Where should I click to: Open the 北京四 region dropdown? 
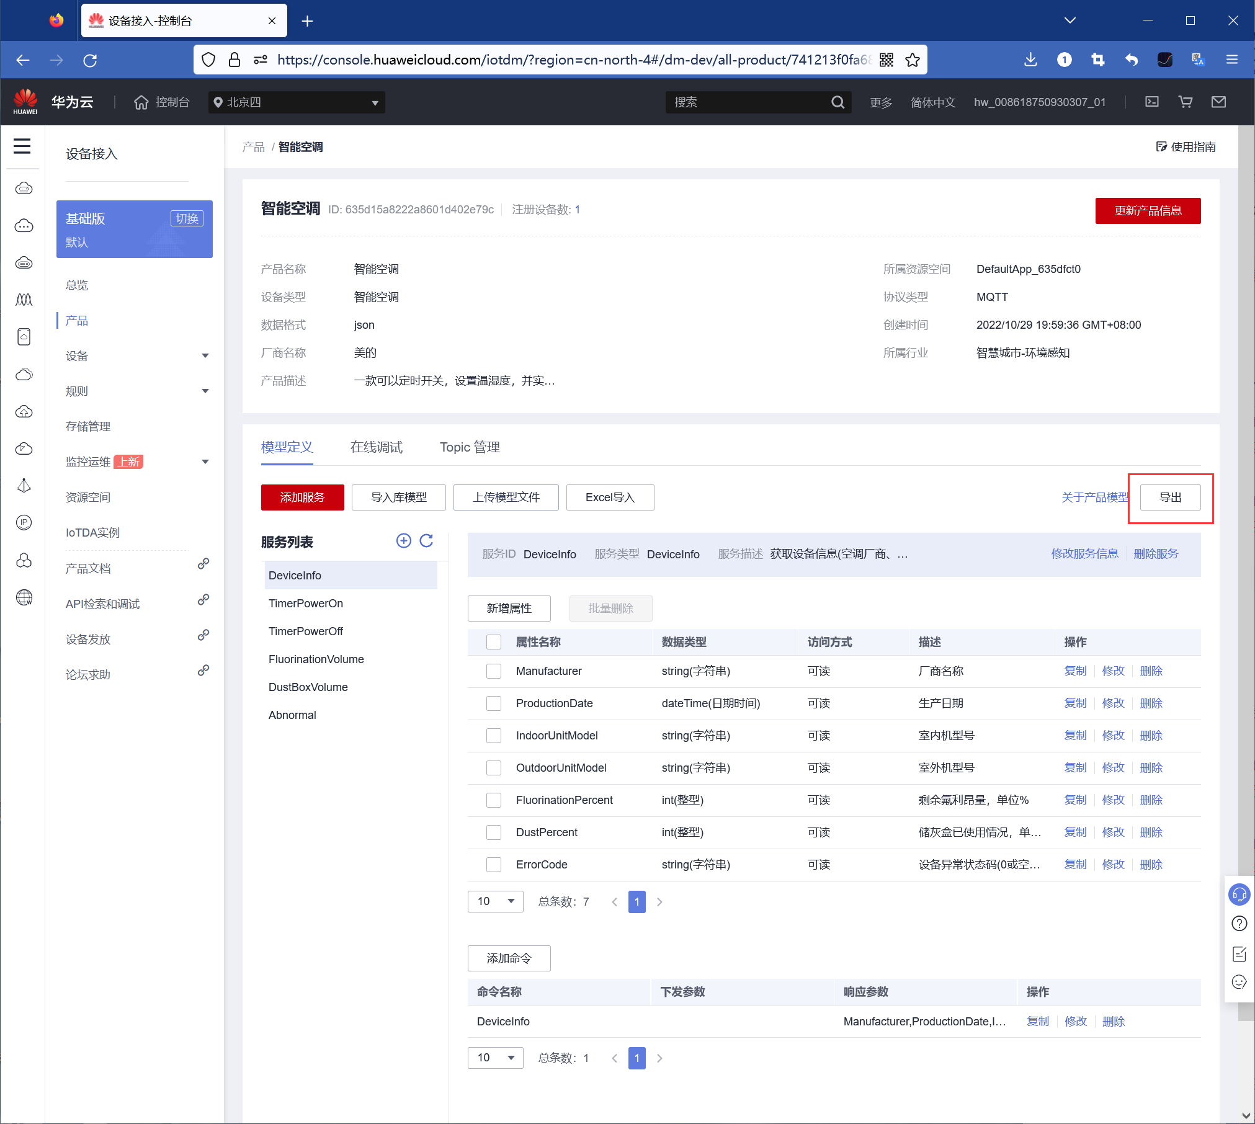coord(297,102)
